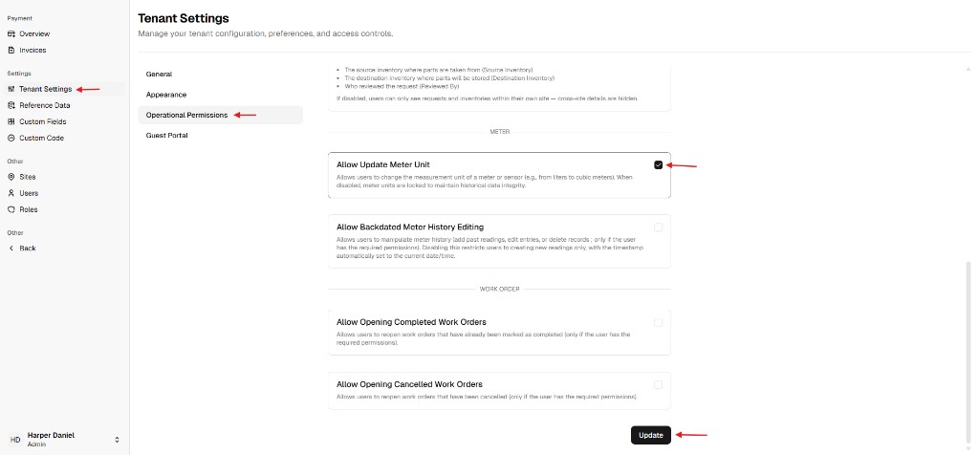The width and height of the screenshot is (979, 455).
Task: Click the Admin role label under Harper Daniel
Action: 35,444
